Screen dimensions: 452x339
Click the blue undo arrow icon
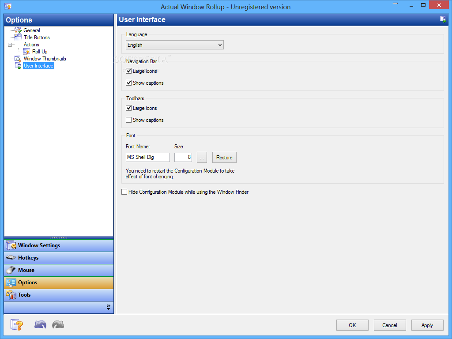click(40, 324)
